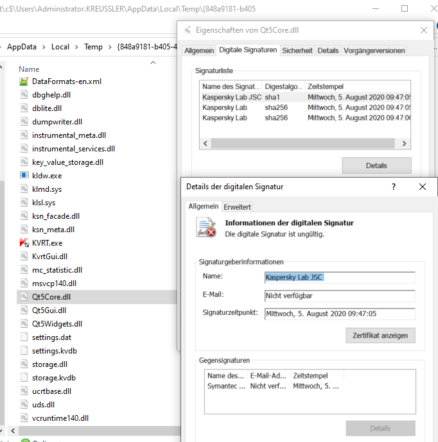The image size is (438, 442).
Task: Click the DataFormats-en.xml file icon
Action: point(24,81)
